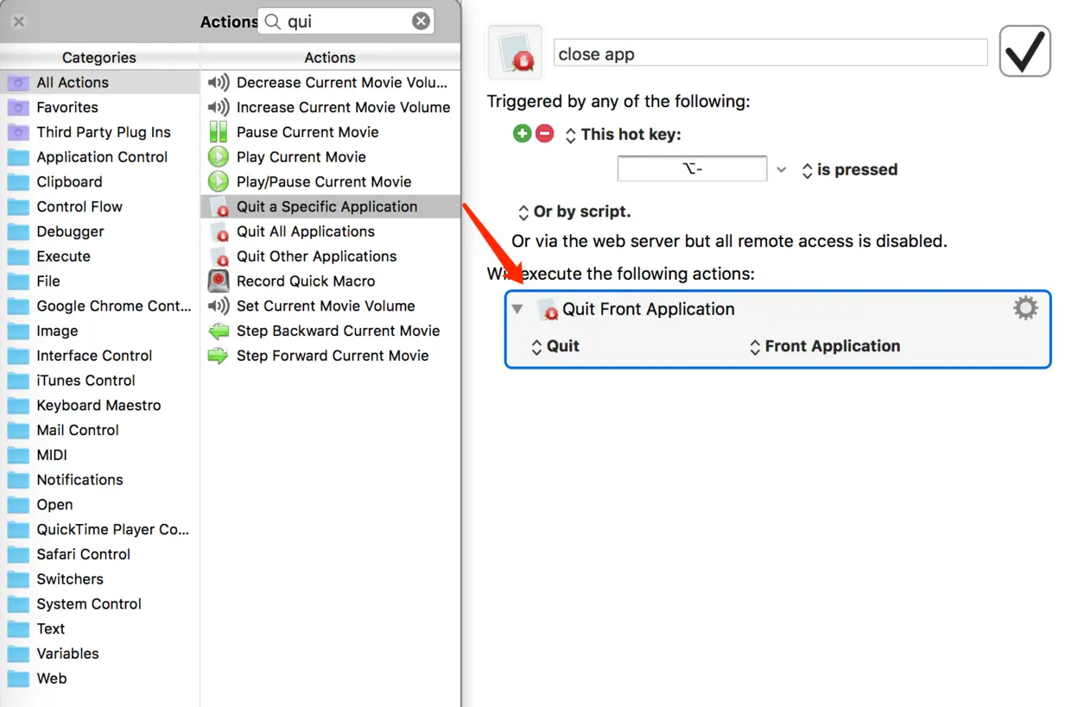This screenshot has width=1071, height=707.
Task: Click the red minus remove trigger icon
Action: (x=544, y=134)
